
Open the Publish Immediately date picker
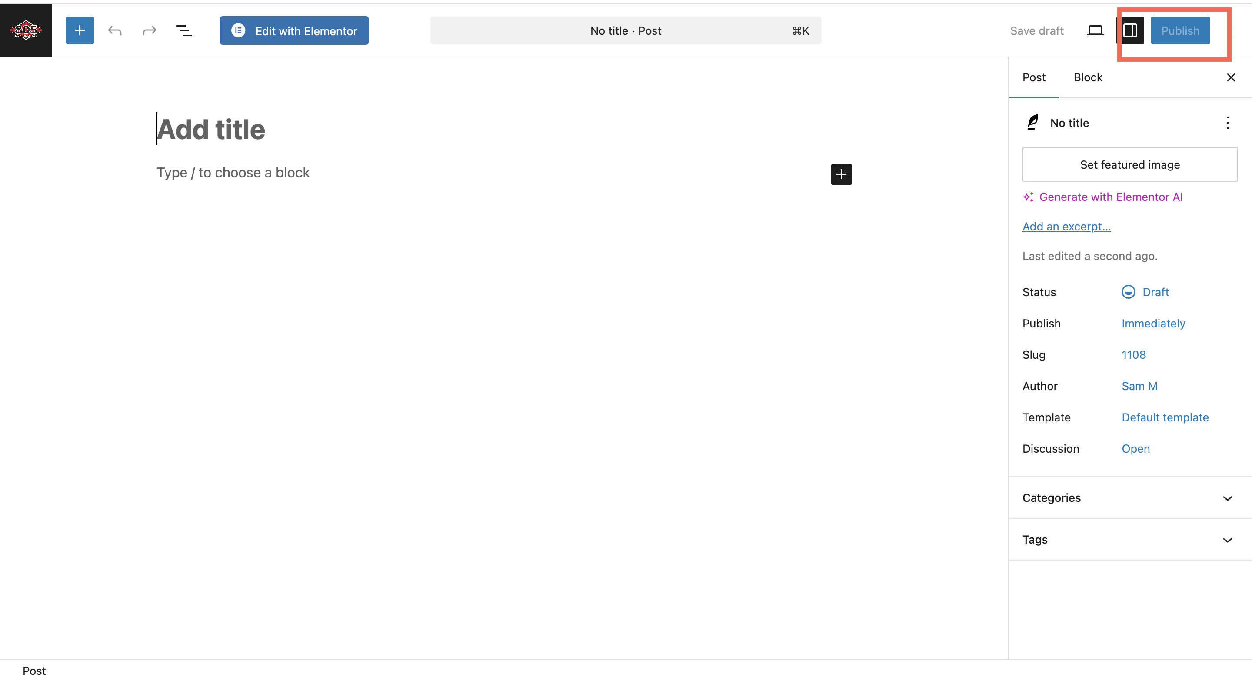pyautogui.click(x=1153, y=324)
